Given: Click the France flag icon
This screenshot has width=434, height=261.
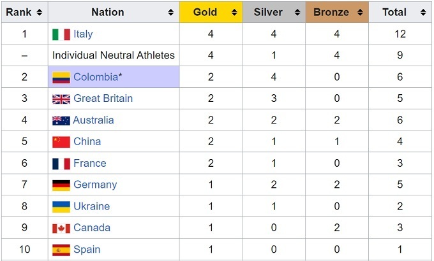Looking at the screenshot, I should click(x=61, y=164).
